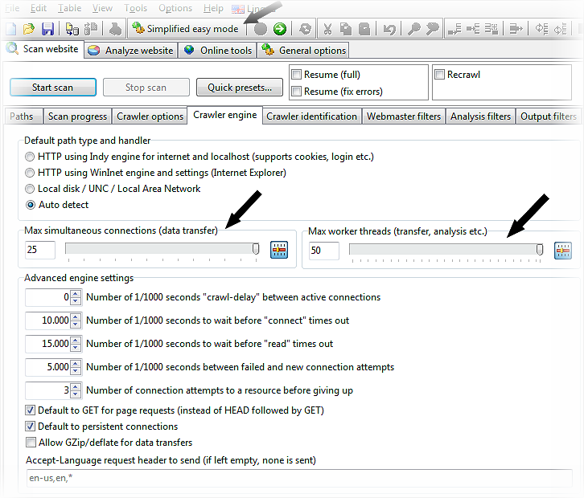Click the copy icon
Screen dimensions: 584x498
[x=346, y=29]
